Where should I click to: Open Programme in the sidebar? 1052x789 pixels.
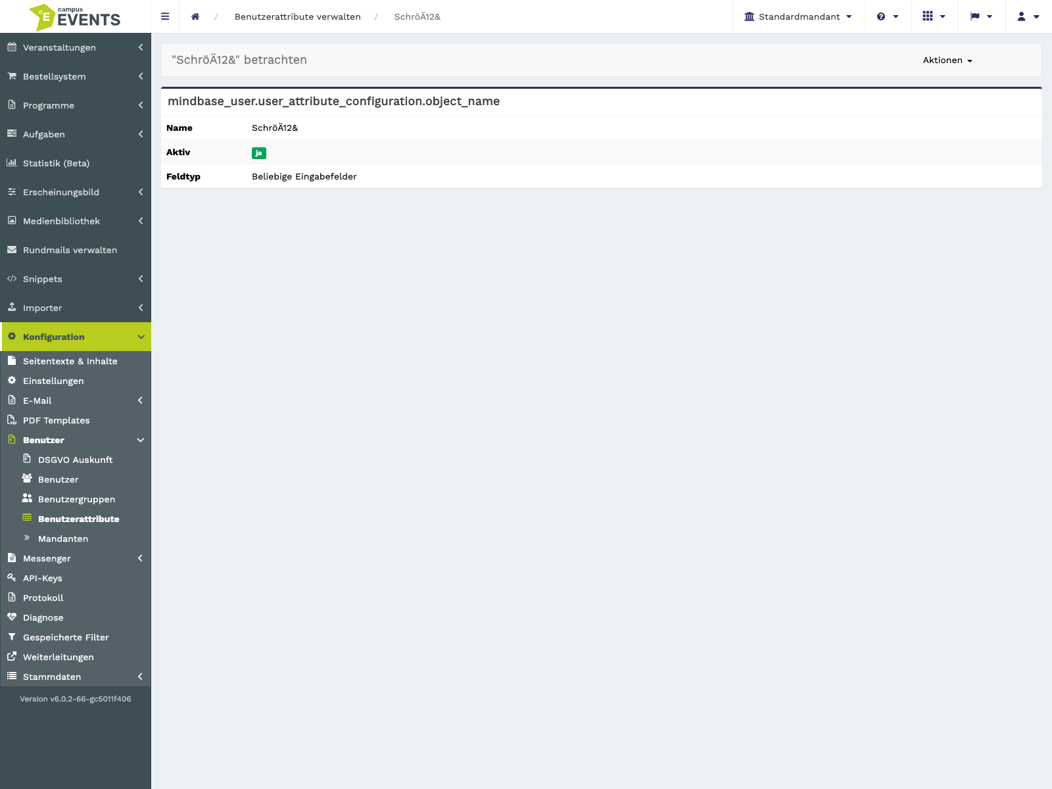pos(76,105)
